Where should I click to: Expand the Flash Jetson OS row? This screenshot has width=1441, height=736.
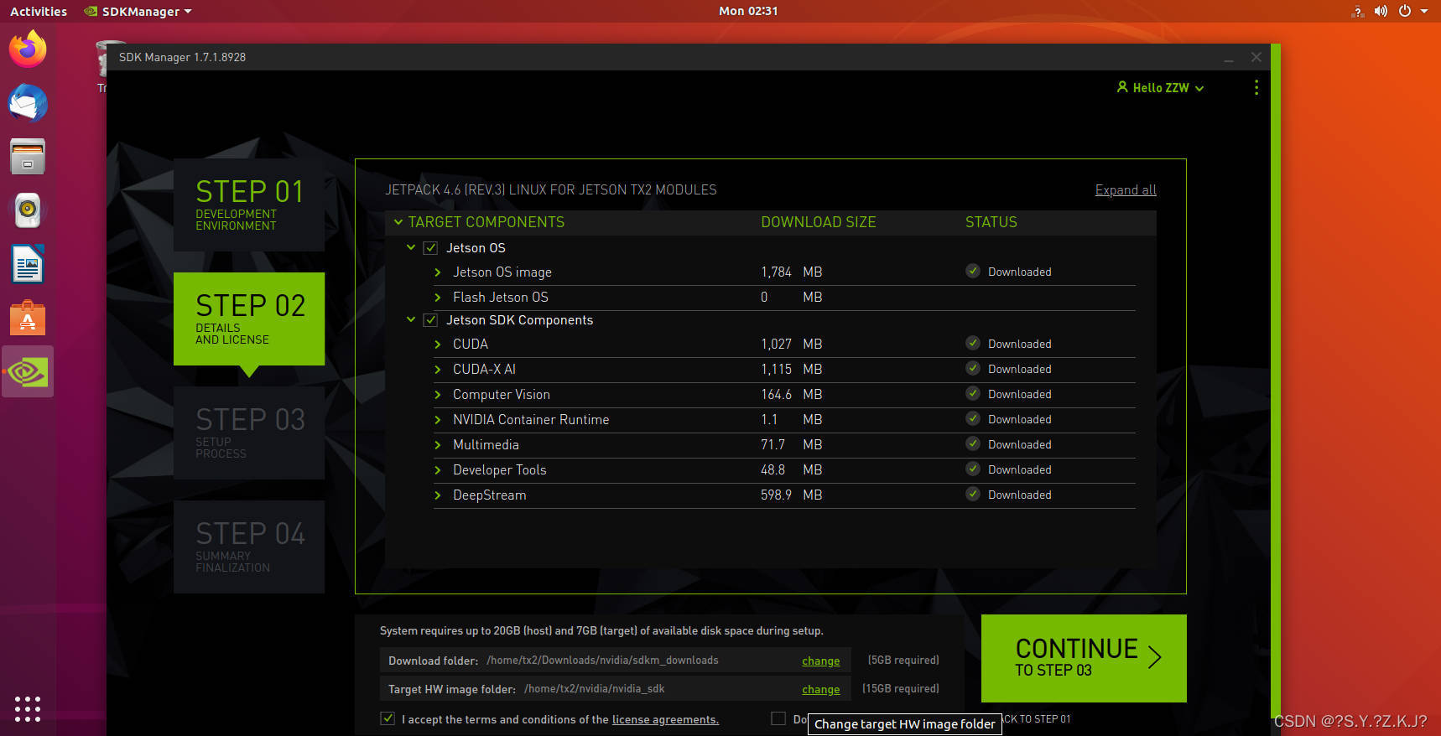[438, 298]
